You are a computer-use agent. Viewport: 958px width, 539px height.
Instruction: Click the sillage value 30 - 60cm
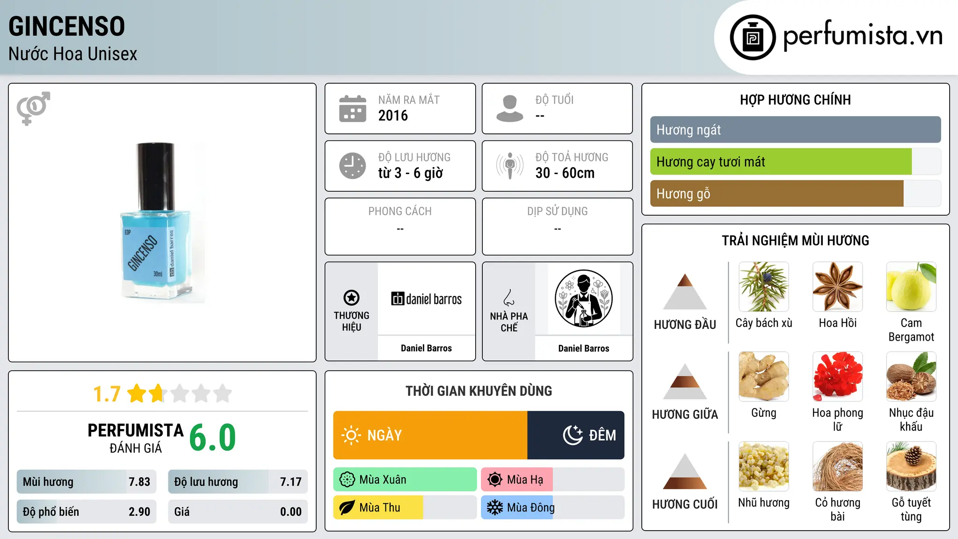pos(565,173)
